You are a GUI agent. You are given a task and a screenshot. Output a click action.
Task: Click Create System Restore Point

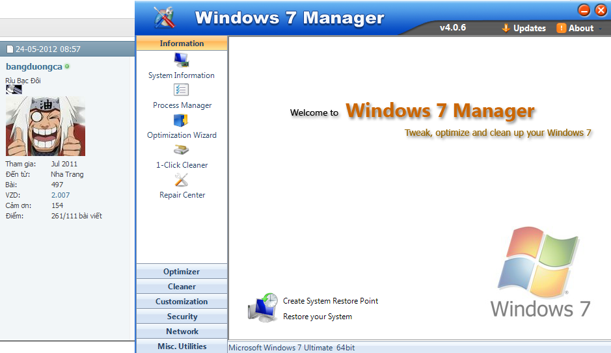[331, 301]
